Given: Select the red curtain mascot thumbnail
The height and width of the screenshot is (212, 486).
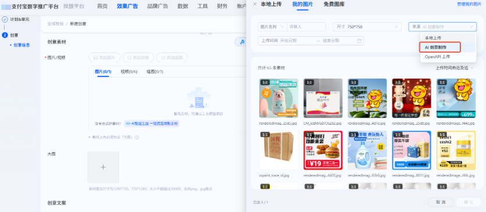Looking at the screenshot, I should point(412,98).
